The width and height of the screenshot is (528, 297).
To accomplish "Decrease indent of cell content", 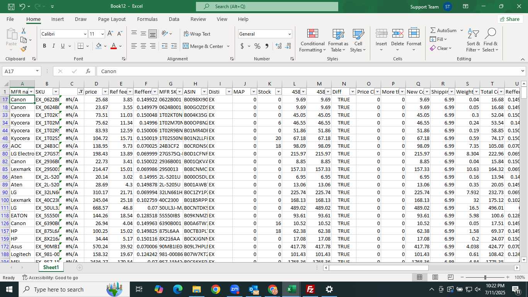I will 165,46.
